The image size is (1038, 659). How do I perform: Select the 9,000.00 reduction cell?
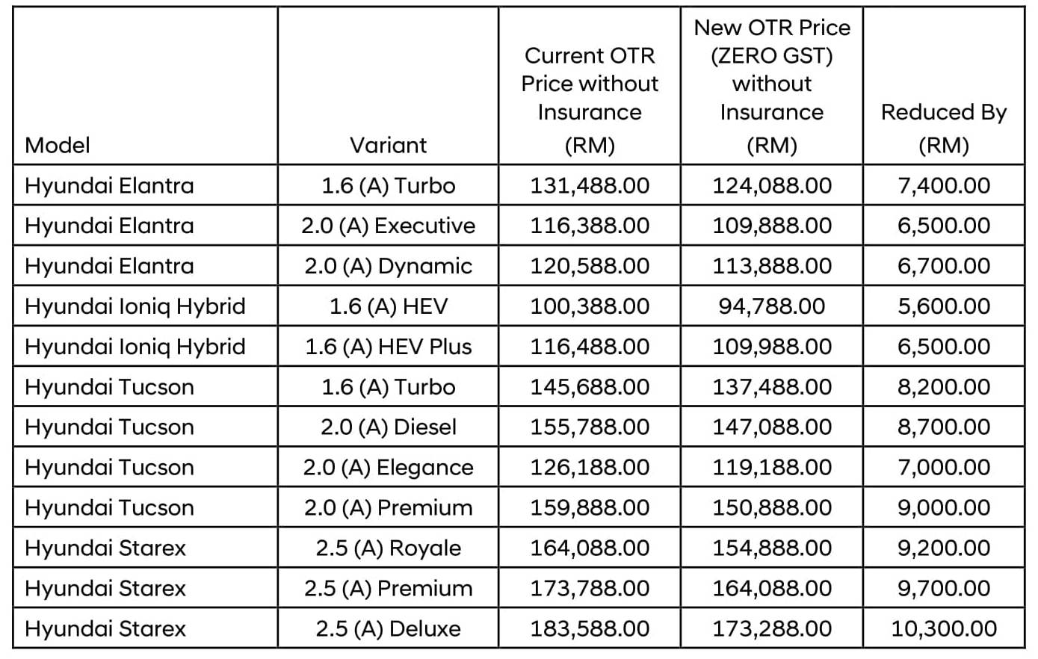pos(943,508)
